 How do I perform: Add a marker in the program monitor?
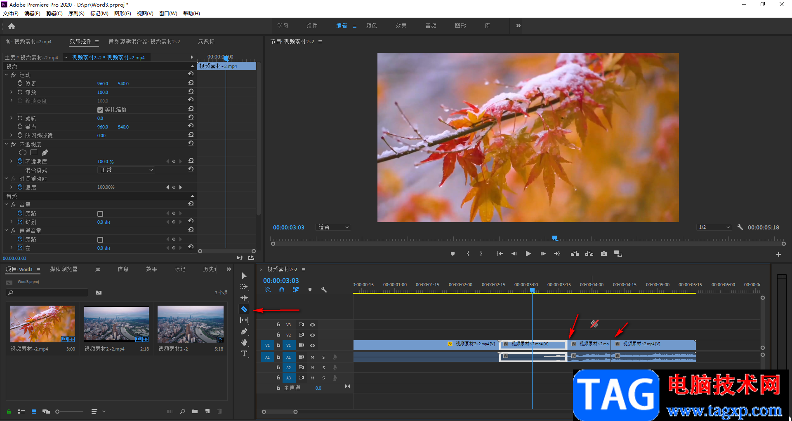[x=453, y=254]
